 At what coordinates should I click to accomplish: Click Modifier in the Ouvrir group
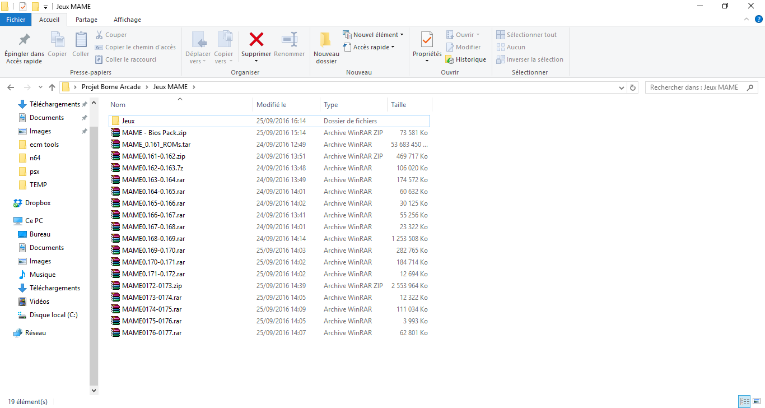[x=463, y=47]
